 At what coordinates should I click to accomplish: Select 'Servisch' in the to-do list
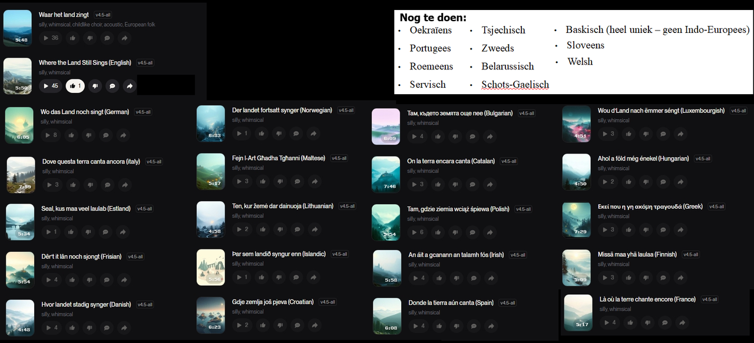click(x=428, y=84)
